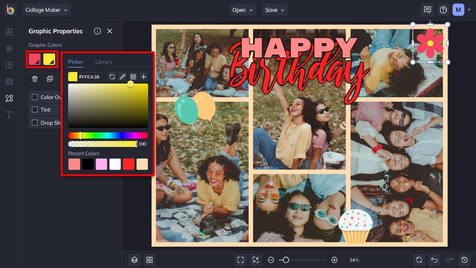Select the flower graphic on canvas
The width and height of the screenshot is (476, 268).
(430, 43)
